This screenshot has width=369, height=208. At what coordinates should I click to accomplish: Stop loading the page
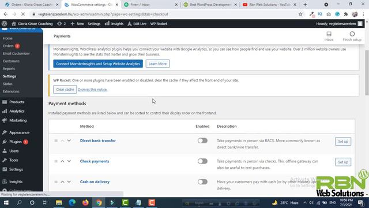click(x=23, y=14)
